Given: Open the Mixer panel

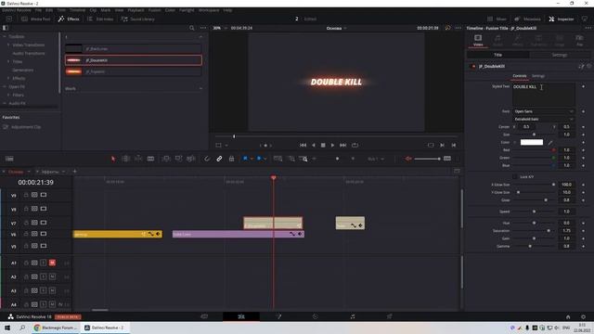Looking at the screenshot, I should click(x=497, y=19).
